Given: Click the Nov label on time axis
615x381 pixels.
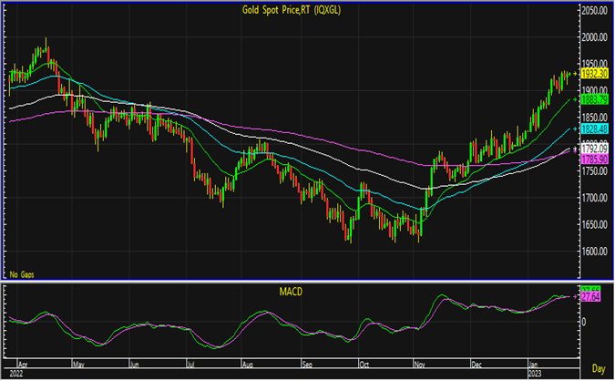Looking at the screenshot, I should (x=418, y=362).
